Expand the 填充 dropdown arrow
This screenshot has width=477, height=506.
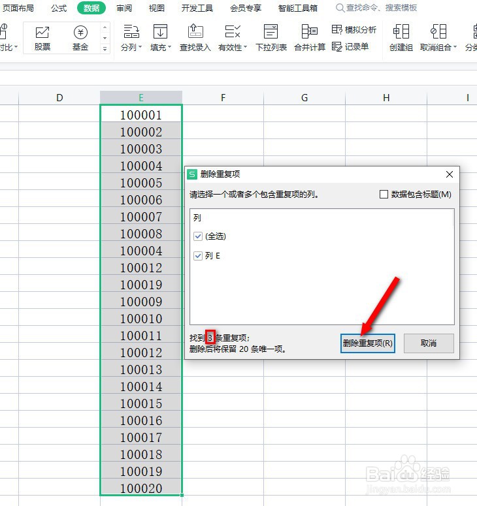(x=169, y=48)
